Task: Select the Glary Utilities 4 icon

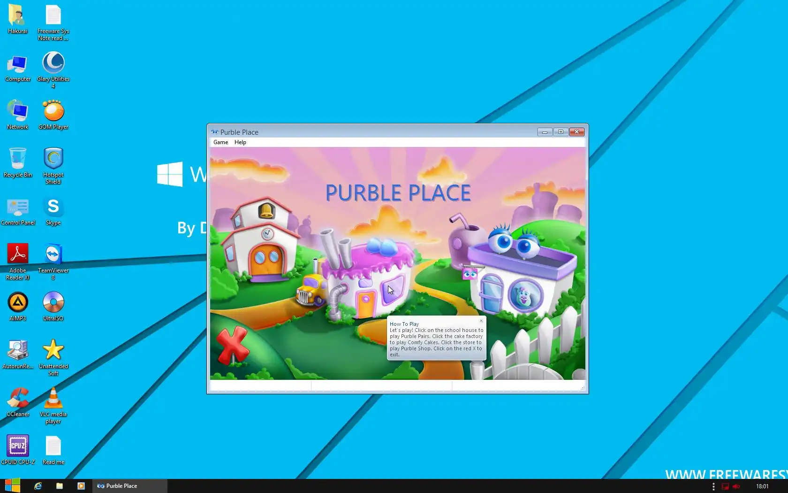Action: (x=53, y=69)
